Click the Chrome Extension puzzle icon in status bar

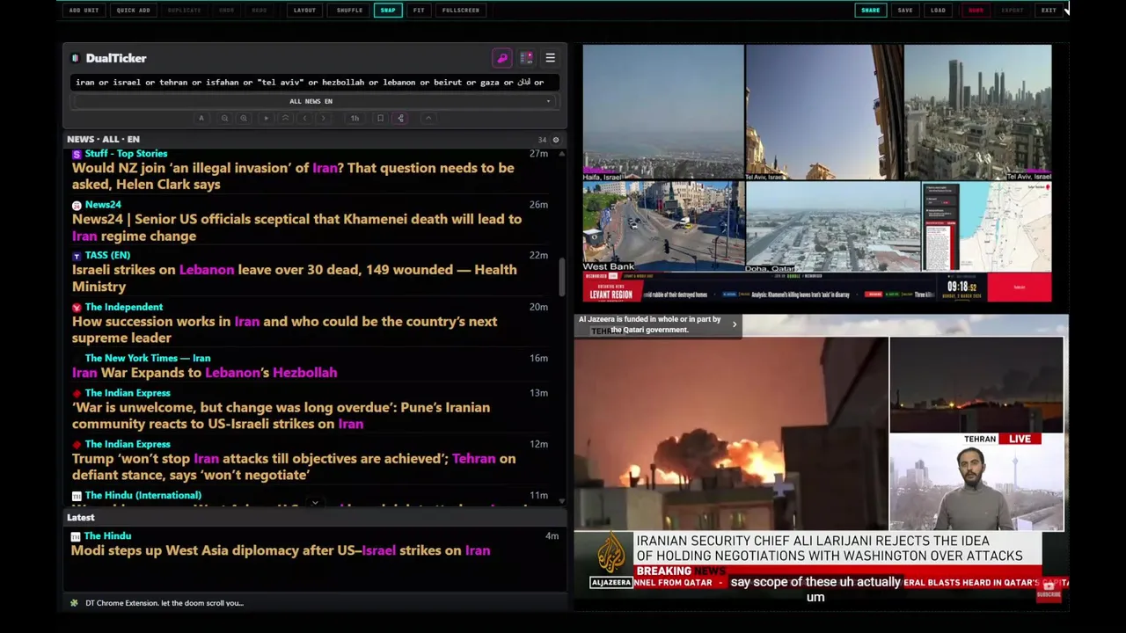click(x=74, y=603)
